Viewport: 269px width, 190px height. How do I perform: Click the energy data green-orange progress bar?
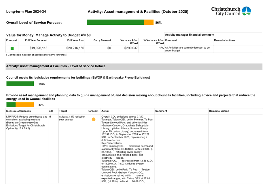20,105
